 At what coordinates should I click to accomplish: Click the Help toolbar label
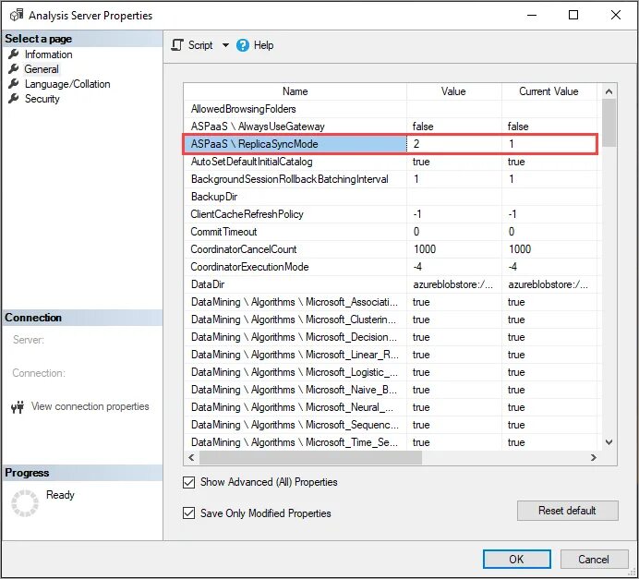264,45
